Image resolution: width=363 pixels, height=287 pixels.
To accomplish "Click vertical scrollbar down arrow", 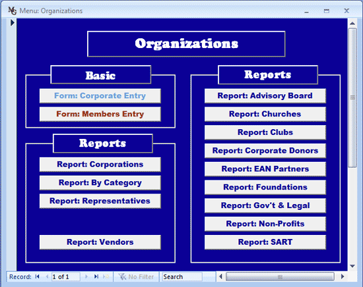I will [x=352, y=266].
